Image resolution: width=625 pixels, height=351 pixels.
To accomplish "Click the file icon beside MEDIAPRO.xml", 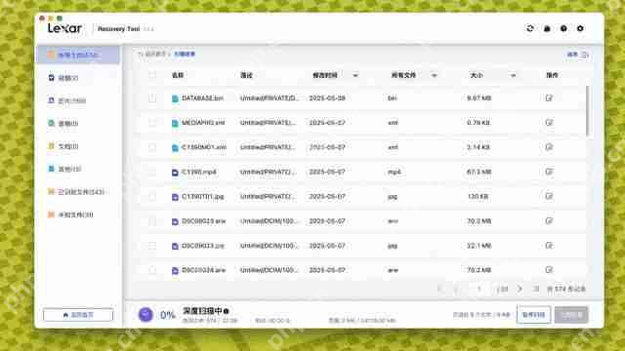I will click(175, 124).
